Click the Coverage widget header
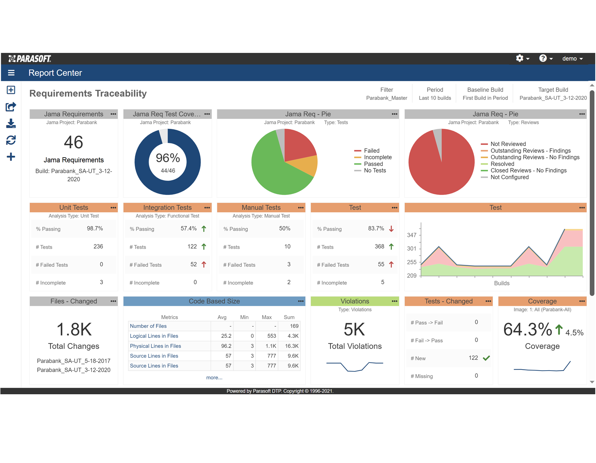Viewport: 596px width, 463px height. coord(542,301)
